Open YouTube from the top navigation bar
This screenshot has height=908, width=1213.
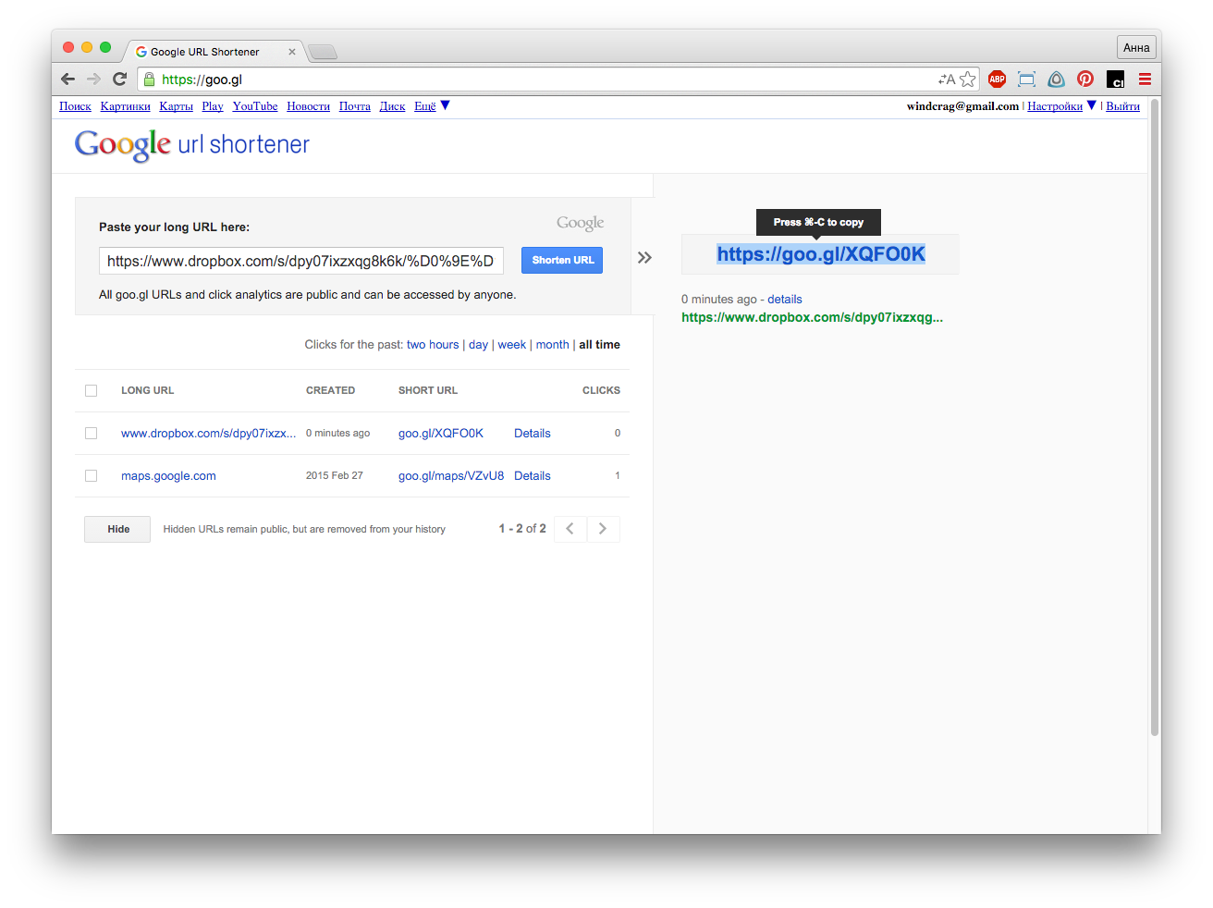tap(255, 106)
